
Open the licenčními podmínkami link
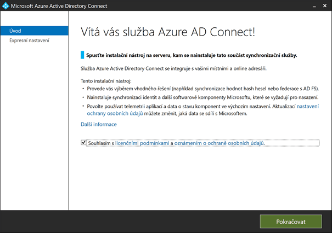pyautogui.click(x=142, y=143)
